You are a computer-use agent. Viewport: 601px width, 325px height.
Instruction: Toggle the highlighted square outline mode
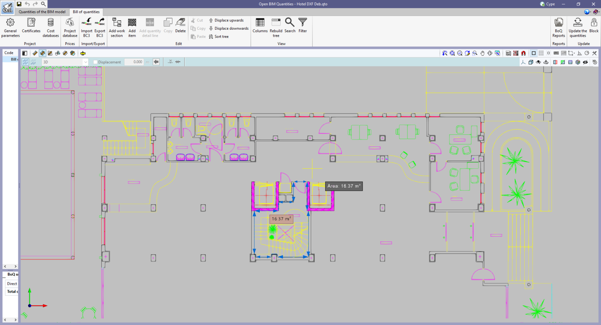(534, 53)
